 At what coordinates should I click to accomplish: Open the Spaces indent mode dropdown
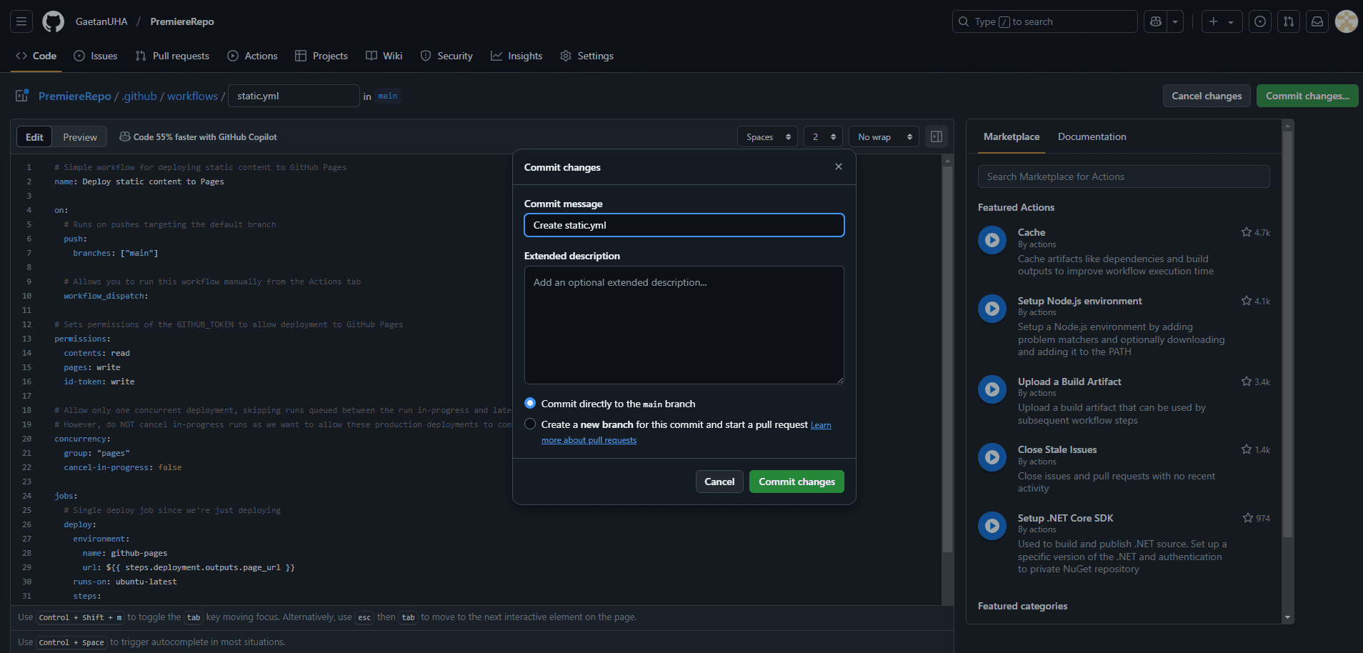767,137
